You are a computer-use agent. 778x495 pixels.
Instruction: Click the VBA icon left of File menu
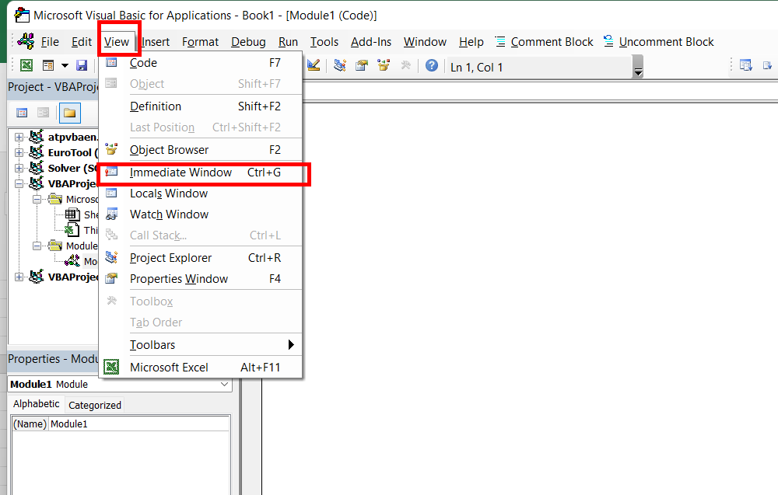[26, 42]
